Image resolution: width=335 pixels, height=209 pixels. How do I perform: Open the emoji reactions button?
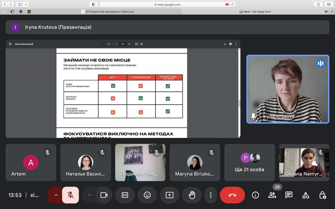(147, 195)
